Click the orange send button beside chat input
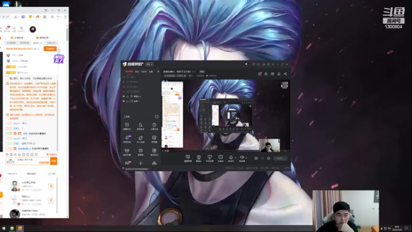412x232 pixels. point(54,161)
